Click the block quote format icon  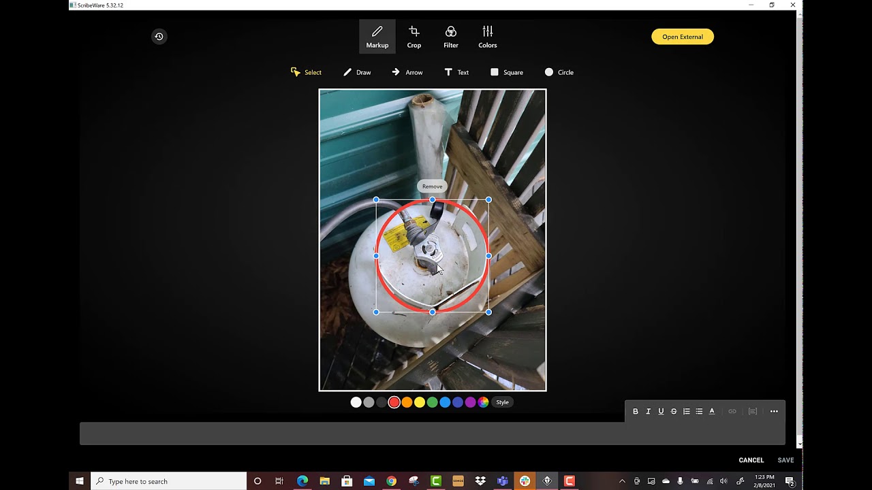tap(753, 411)
